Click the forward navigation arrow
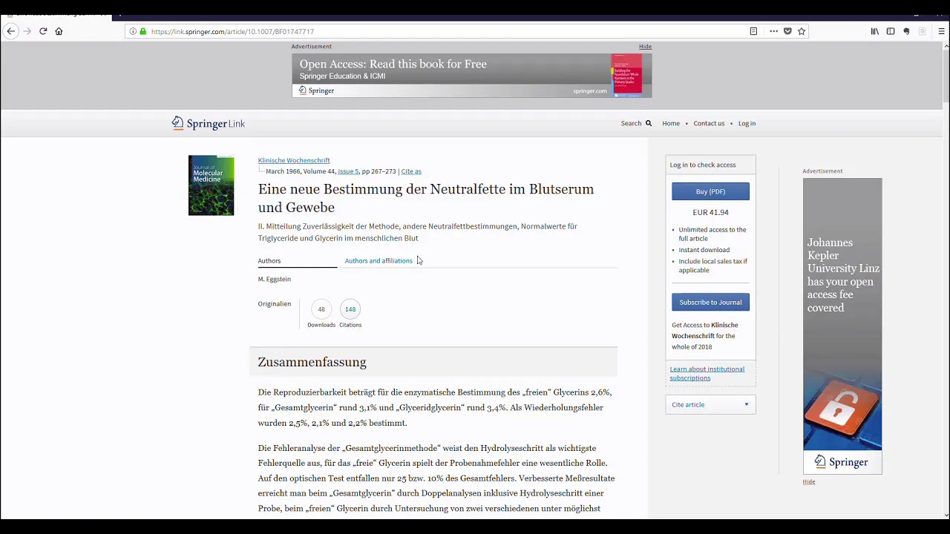 (27, 31)
